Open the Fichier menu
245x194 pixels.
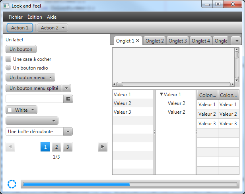pyautogui.click(x=16, y=17)
